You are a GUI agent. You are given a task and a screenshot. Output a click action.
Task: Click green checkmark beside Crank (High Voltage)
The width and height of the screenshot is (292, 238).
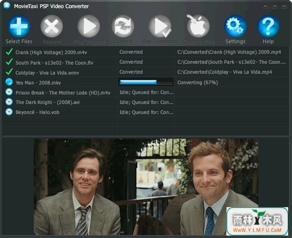pos(9,52)
